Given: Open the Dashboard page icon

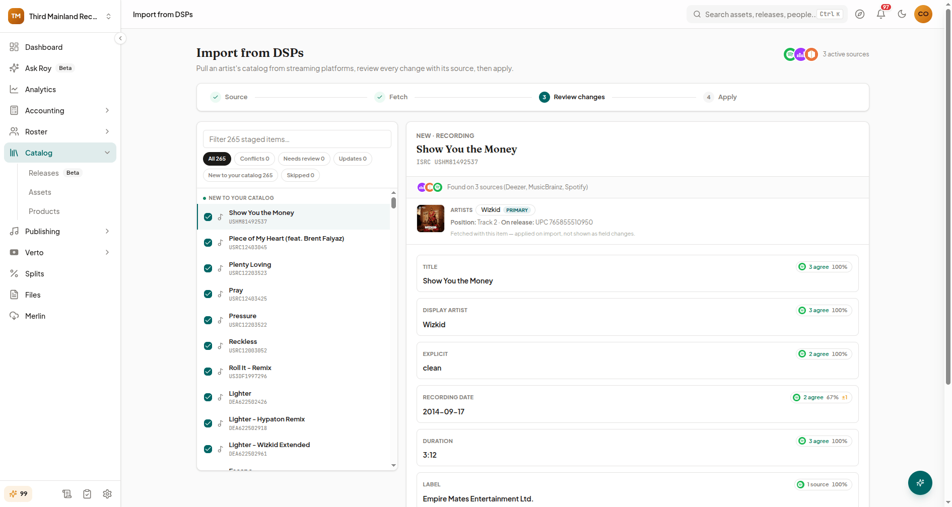Looking at the screenshot, I should (14, 47).
